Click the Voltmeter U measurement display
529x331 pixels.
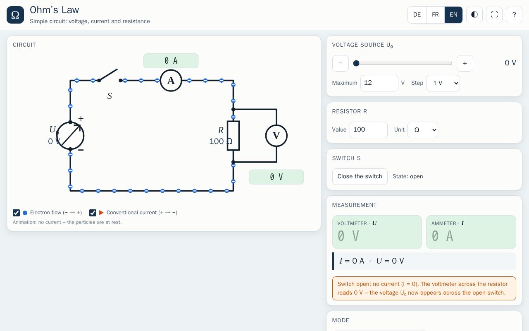[377, 232]
